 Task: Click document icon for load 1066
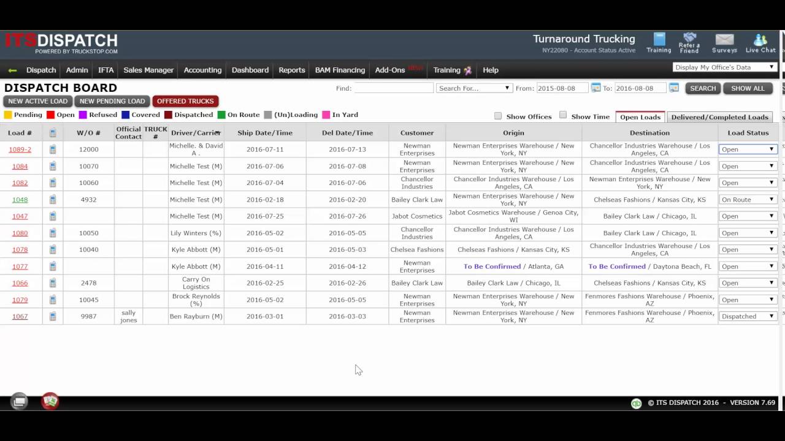point(53,283)
